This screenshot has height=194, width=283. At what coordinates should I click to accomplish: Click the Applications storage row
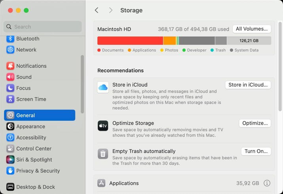[x=184, y=183]
